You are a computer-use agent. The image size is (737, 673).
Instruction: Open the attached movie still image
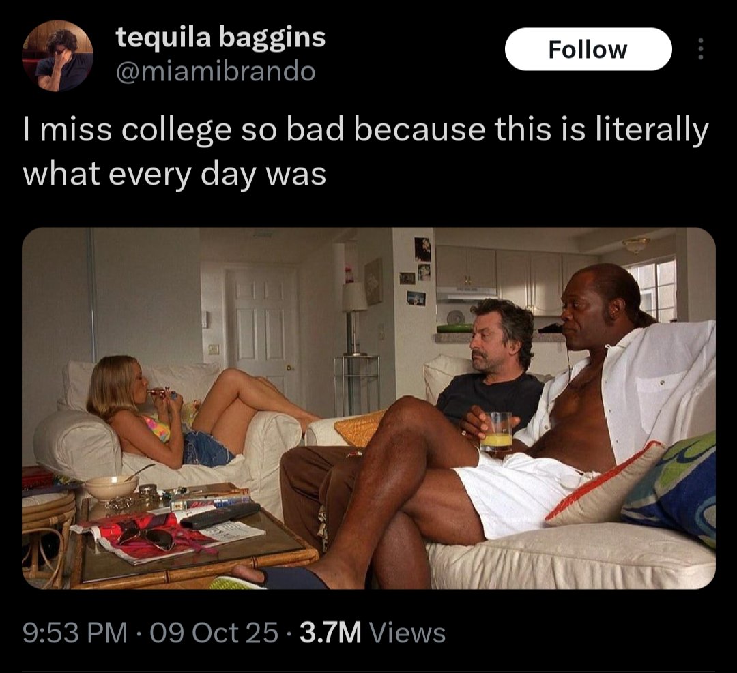coord(369,408)
